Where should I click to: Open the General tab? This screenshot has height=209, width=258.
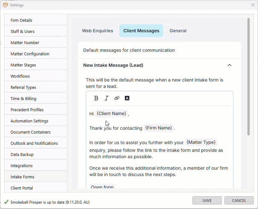pos(178,31)
